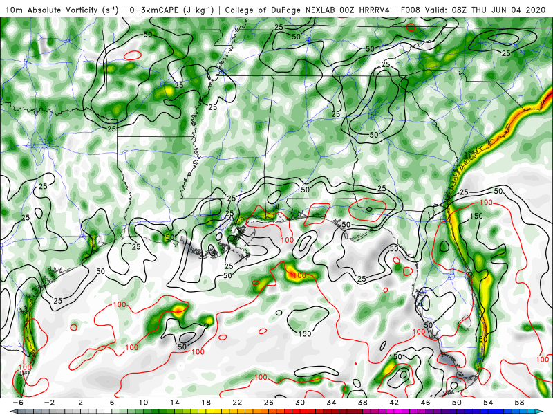This screenshot has height=415, width=553.
Task: Click the colorbar tick label "2"
Action: pos(81,403)
